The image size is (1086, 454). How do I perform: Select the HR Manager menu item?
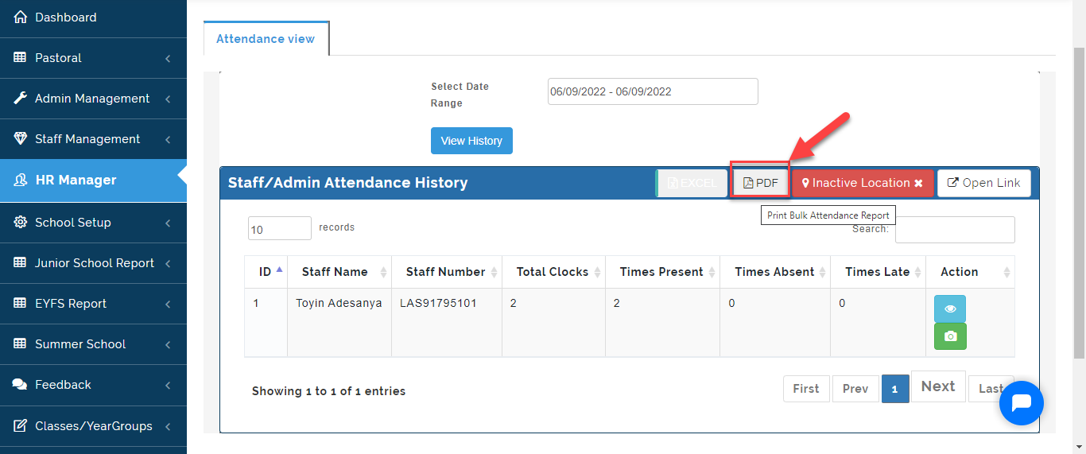[x=93, y=180]
